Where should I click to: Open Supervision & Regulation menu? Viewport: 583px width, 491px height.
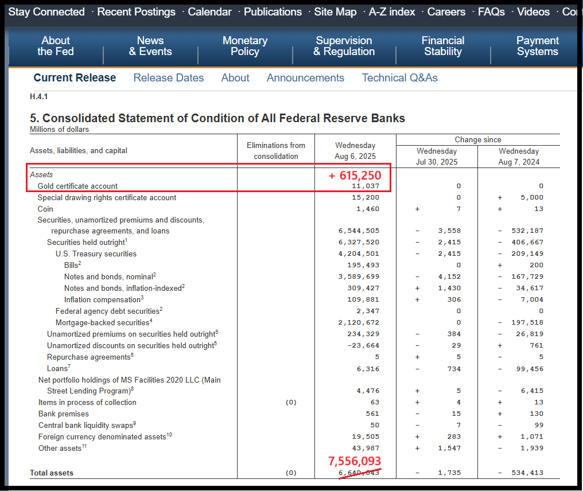point(344,46)
